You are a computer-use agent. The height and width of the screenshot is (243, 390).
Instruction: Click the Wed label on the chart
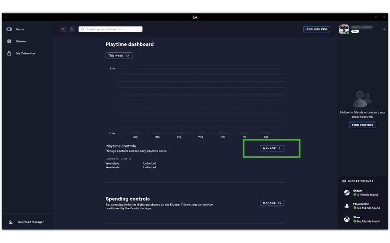[201, 137]
